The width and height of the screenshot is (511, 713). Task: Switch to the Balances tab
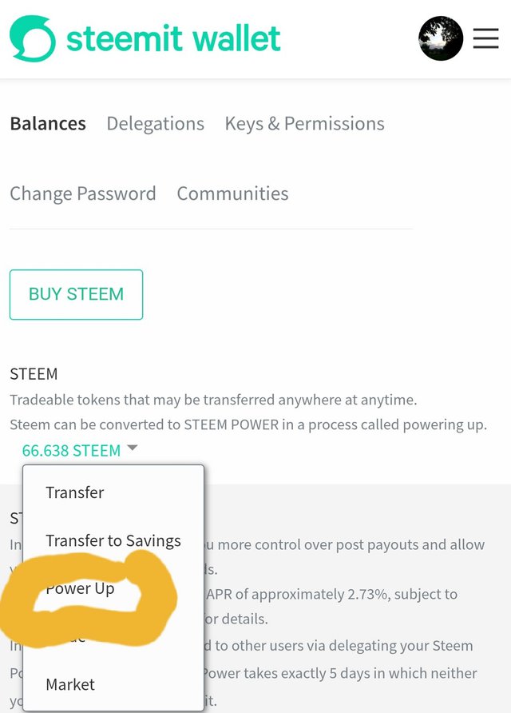coord(48,124)
